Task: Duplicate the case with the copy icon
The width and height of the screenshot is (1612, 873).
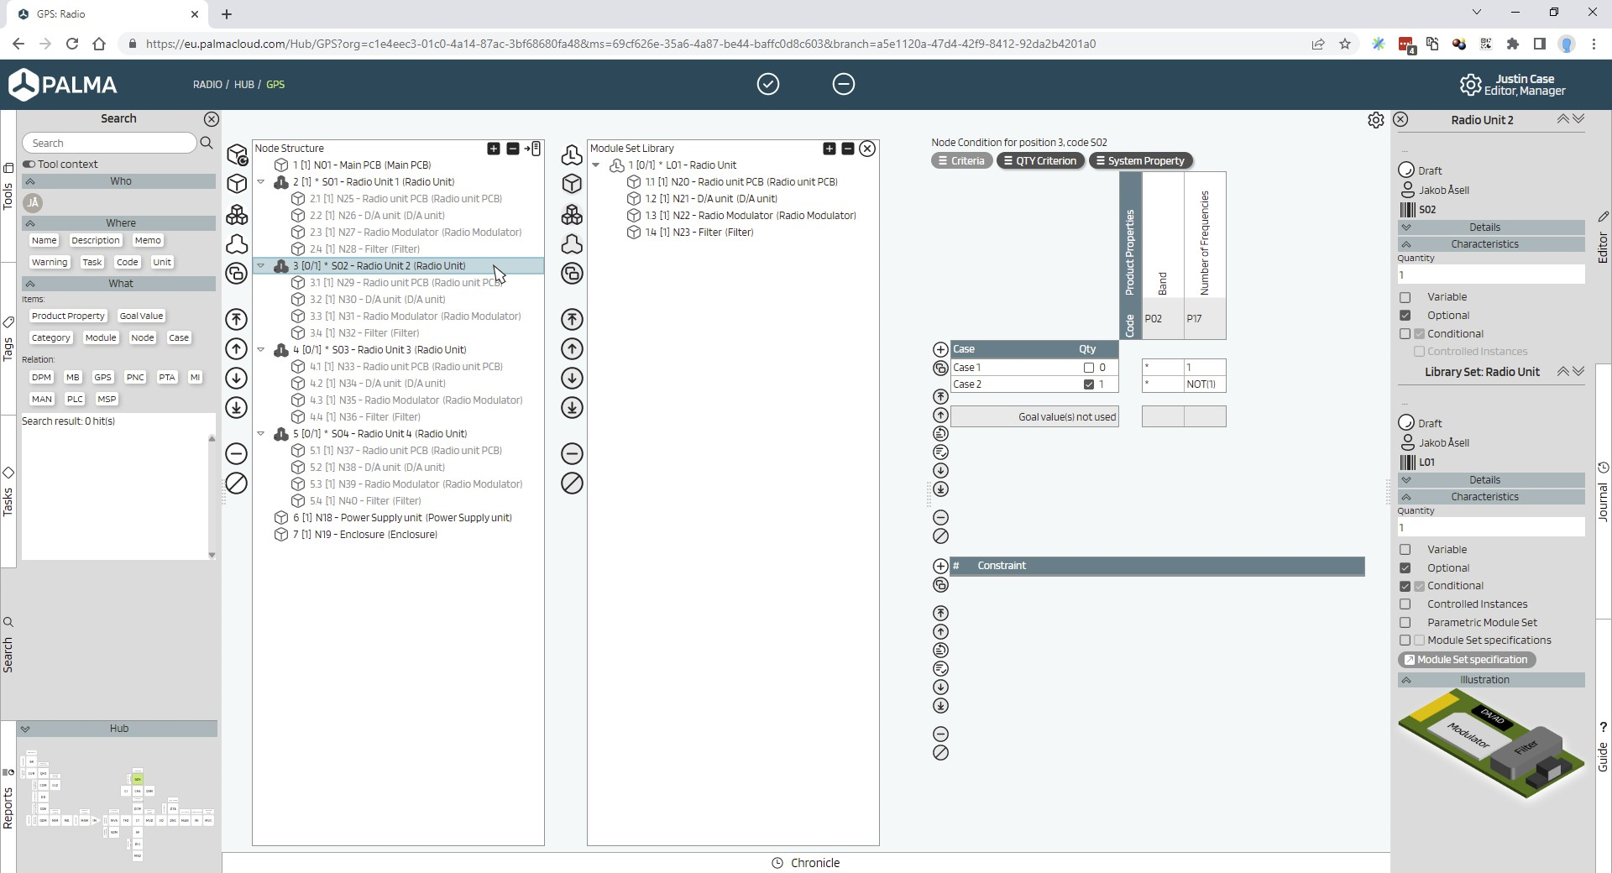Action: click(x=940, y=368)
